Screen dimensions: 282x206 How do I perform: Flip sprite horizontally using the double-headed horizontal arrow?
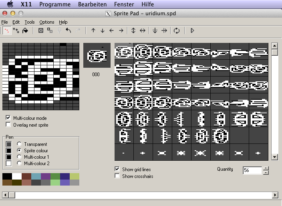point(143,30)
